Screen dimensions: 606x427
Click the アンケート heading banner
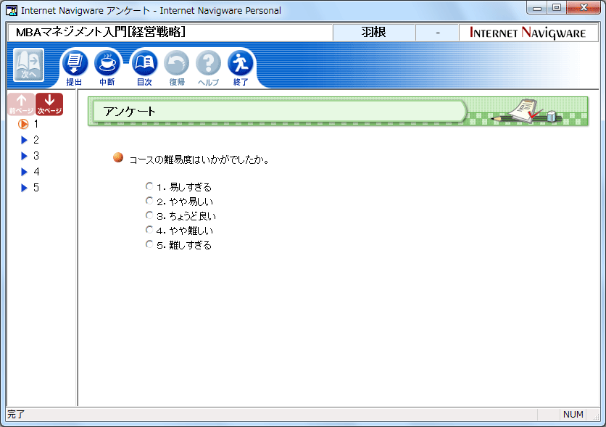(338, 112)
